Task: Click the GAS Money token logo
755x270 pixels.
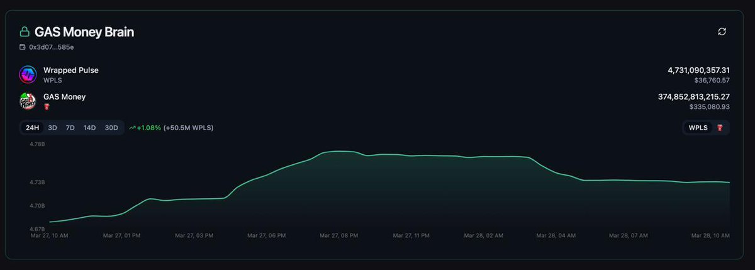Action: (x=28, y=101)
